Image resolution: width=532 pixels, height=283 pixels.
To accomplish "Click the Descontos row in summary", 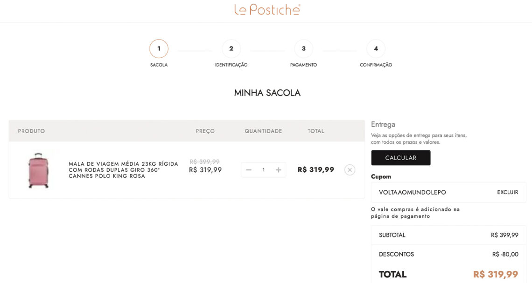I will [x=448, y=254].
